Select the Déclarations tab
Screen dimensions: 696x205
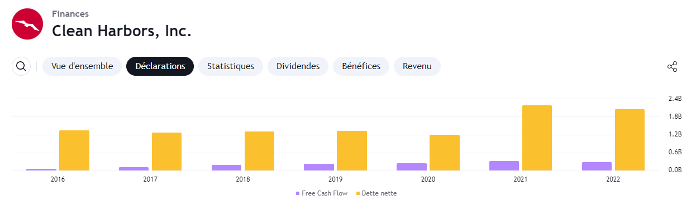tap(160, 66)
